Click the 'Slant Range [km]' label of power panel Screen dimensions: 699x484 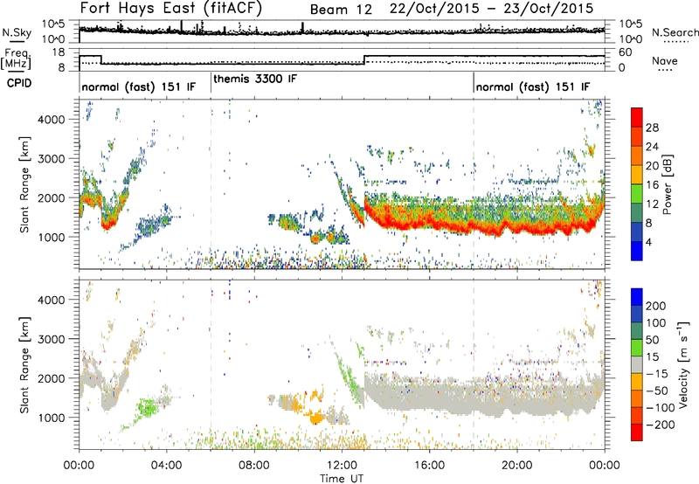[x=24, y=184]
